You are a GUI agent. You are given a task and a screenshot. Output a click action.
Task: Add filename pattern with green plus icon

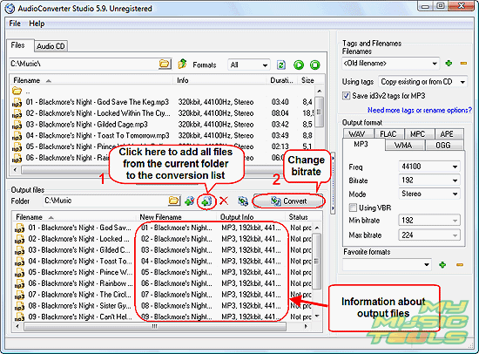pyautogui.click(x=449, y=64)
